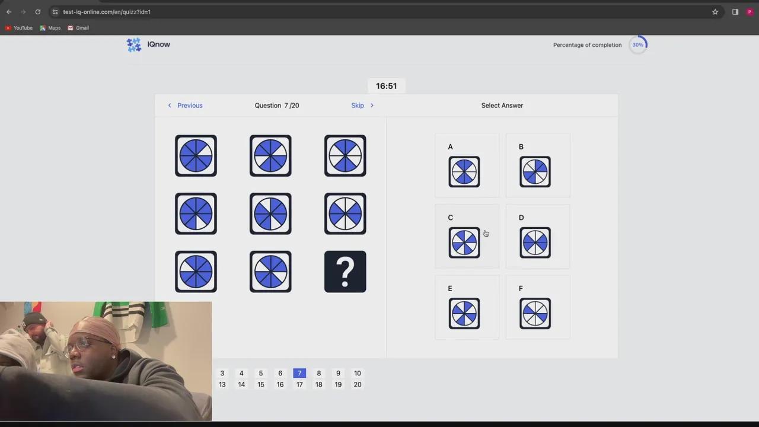Click the "Percentage of completion" text
The height and width of the screenshot is (427, 759).
[x=588, y=45]
